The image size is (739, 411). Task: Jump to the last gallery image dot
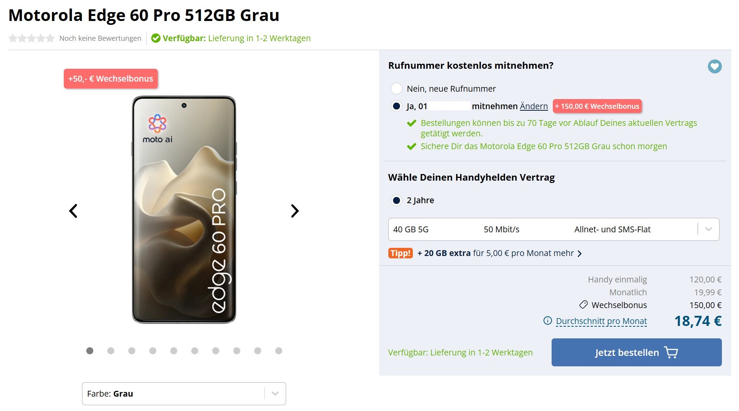[x=279, y=351]
